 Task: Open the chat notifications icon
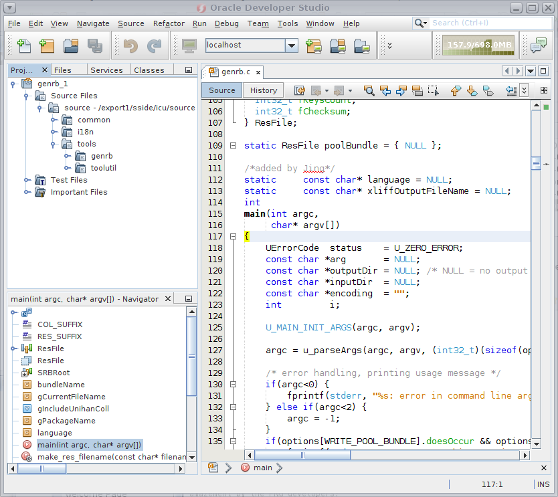[538, 45]
